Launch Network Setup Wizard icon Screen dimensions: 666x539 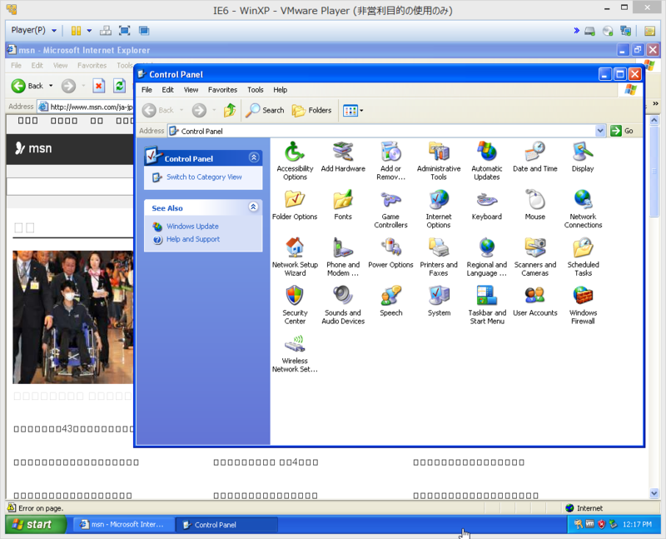(x=295, y=257)
